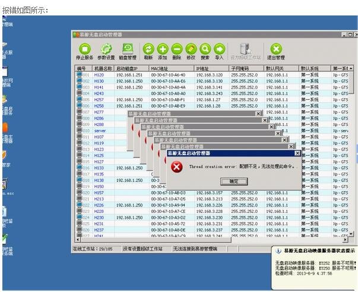Click the 刷新 refresh icon
This screenshot has width=358, height=292.
coord(148,49)
